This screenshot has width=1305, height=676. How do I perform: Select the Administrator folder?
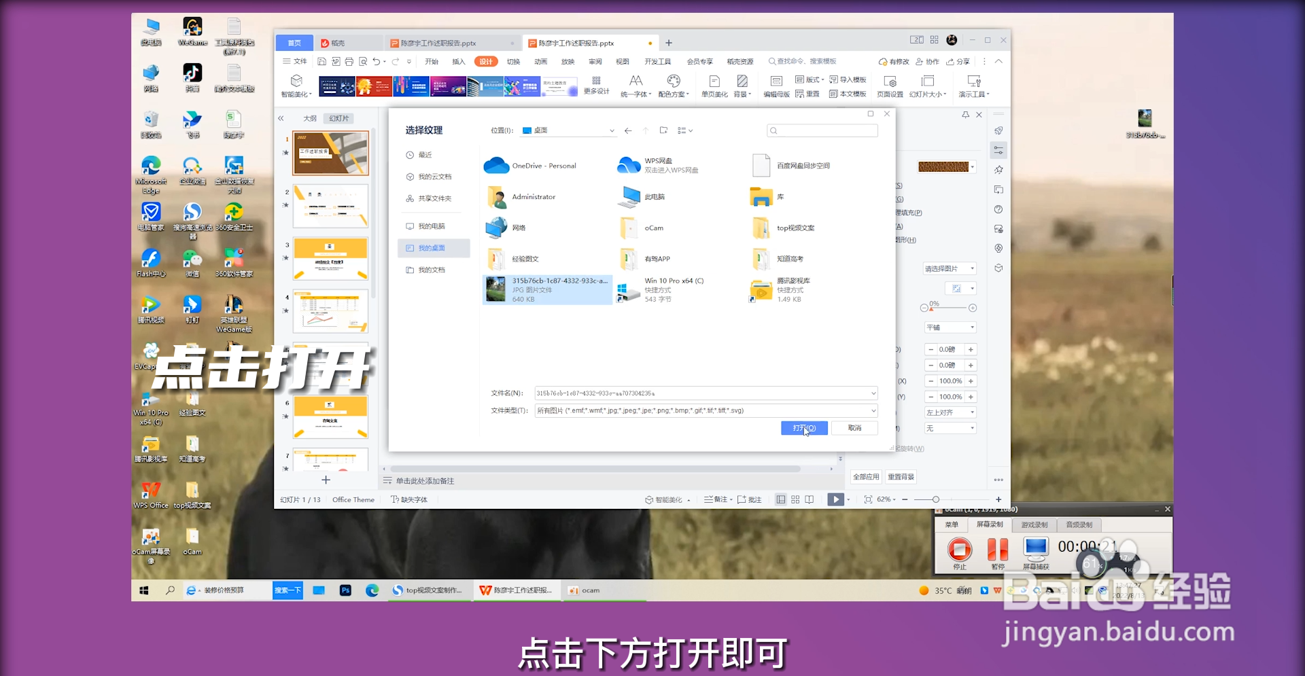click(520, 197)
